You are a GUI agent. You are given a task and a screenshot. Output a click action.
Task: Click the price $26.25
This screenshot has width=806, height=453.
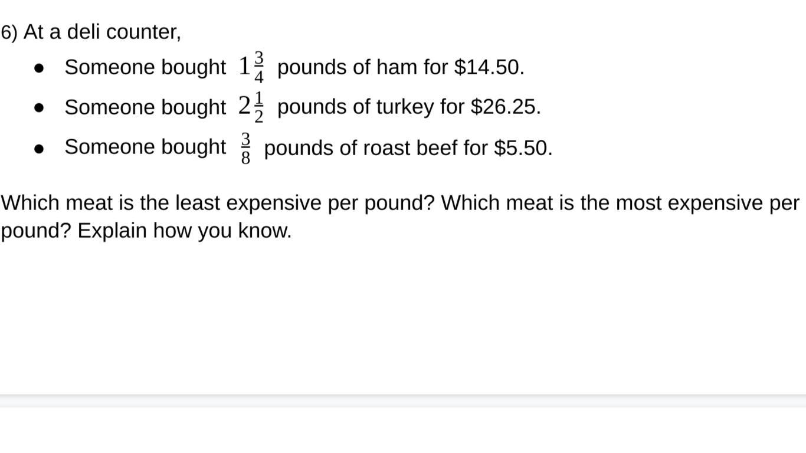click(x=503, y=107)
